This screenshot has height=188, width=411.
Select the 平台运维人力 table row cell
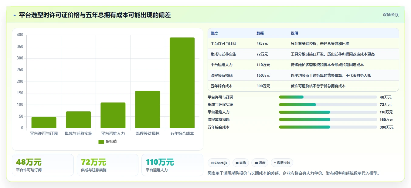222,65
